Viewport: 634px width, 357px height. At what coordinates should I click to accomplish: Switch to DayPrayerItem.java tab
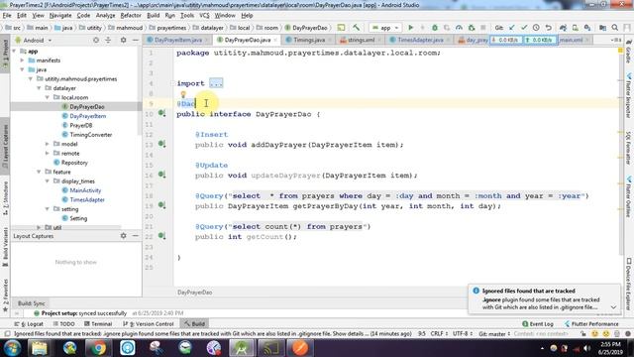click(178, 40)
